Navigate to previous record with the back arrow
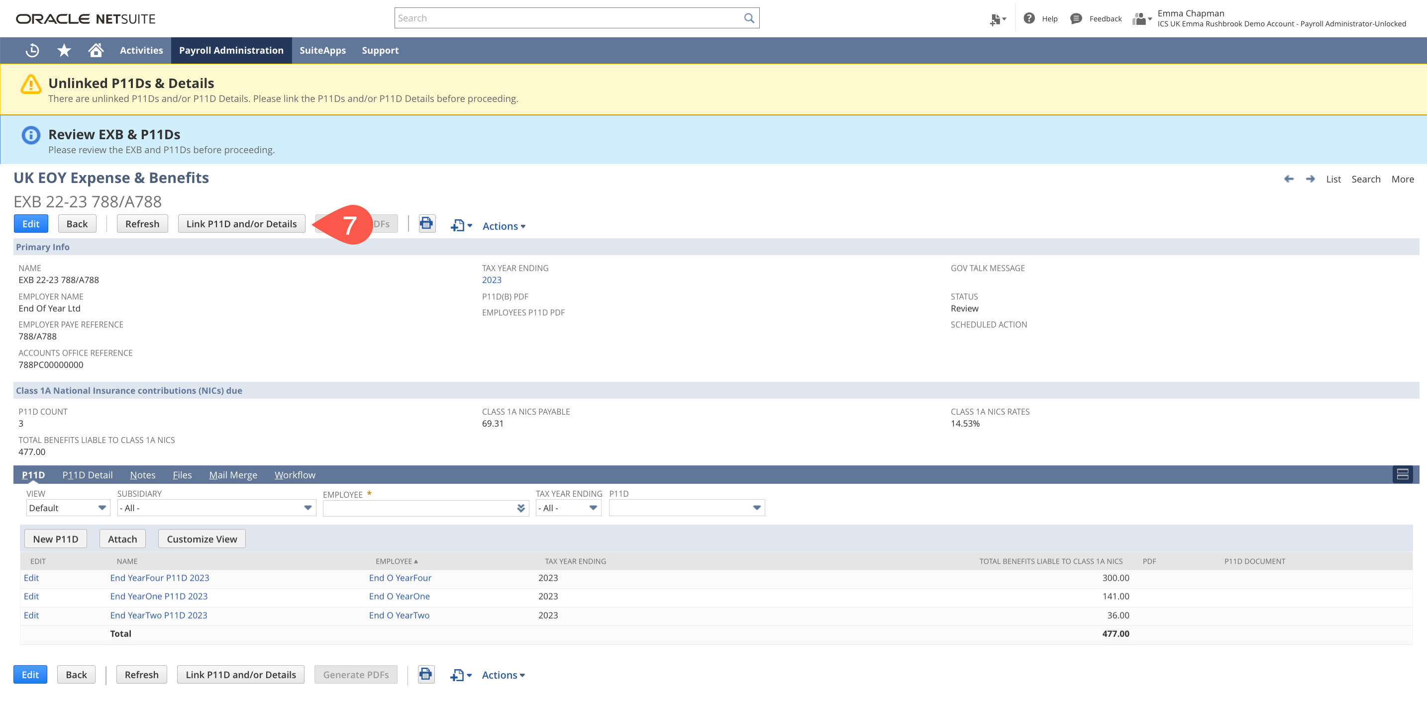Viewport: 1427px width, 709px height. pos(1289,179)
